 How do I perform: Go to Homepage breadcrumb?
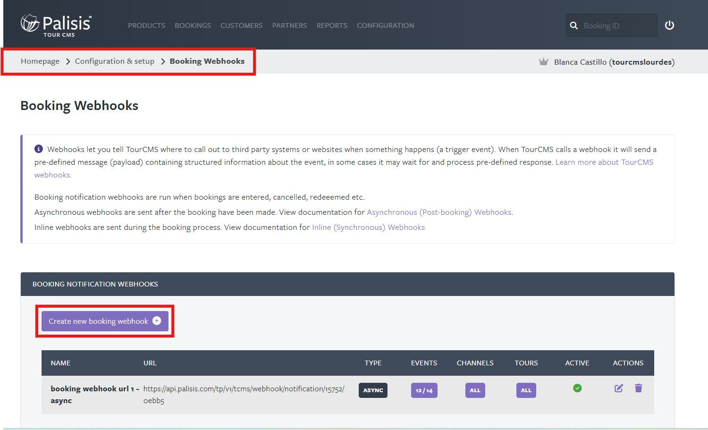tap(40, 61)
